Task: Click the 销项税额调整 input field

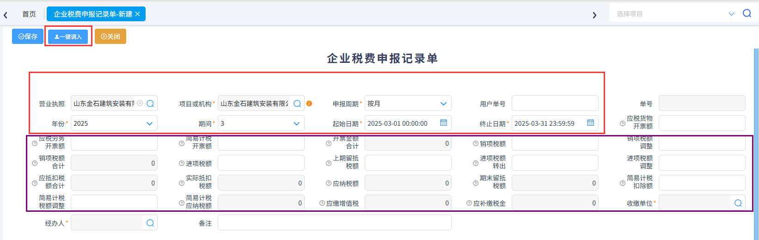Action: [x=702, y=143]
